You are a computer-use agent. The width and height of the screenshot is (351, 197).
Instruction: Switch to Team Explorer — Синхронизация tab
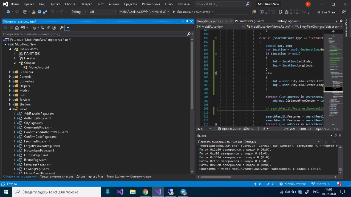click(x=129, y=176)
